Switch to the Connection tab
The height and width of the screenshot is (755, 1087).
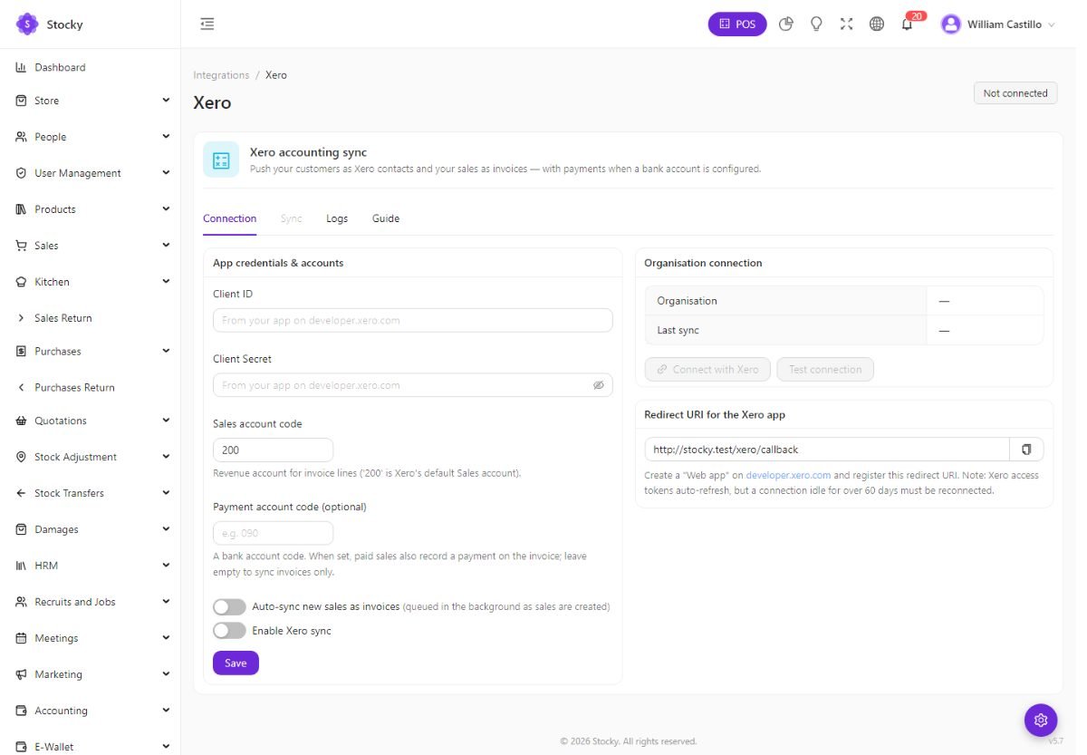tap(229, 218)
